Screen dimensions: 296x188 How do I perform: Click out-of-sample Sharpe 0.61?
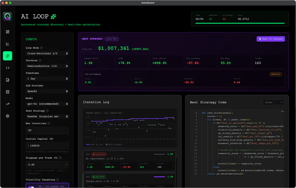pos(88,82)
